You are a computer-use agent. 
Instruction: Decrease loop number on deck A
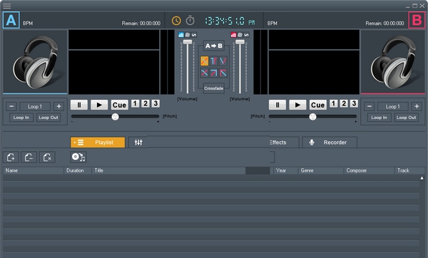coord(11,106)
